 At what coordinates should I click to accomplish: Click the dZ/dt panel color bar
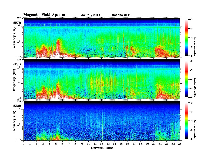pos(186,121)
